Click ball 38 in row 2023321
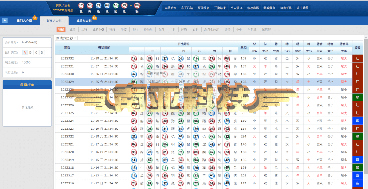Viewport: 368px width, 189px height. [196, 144]
